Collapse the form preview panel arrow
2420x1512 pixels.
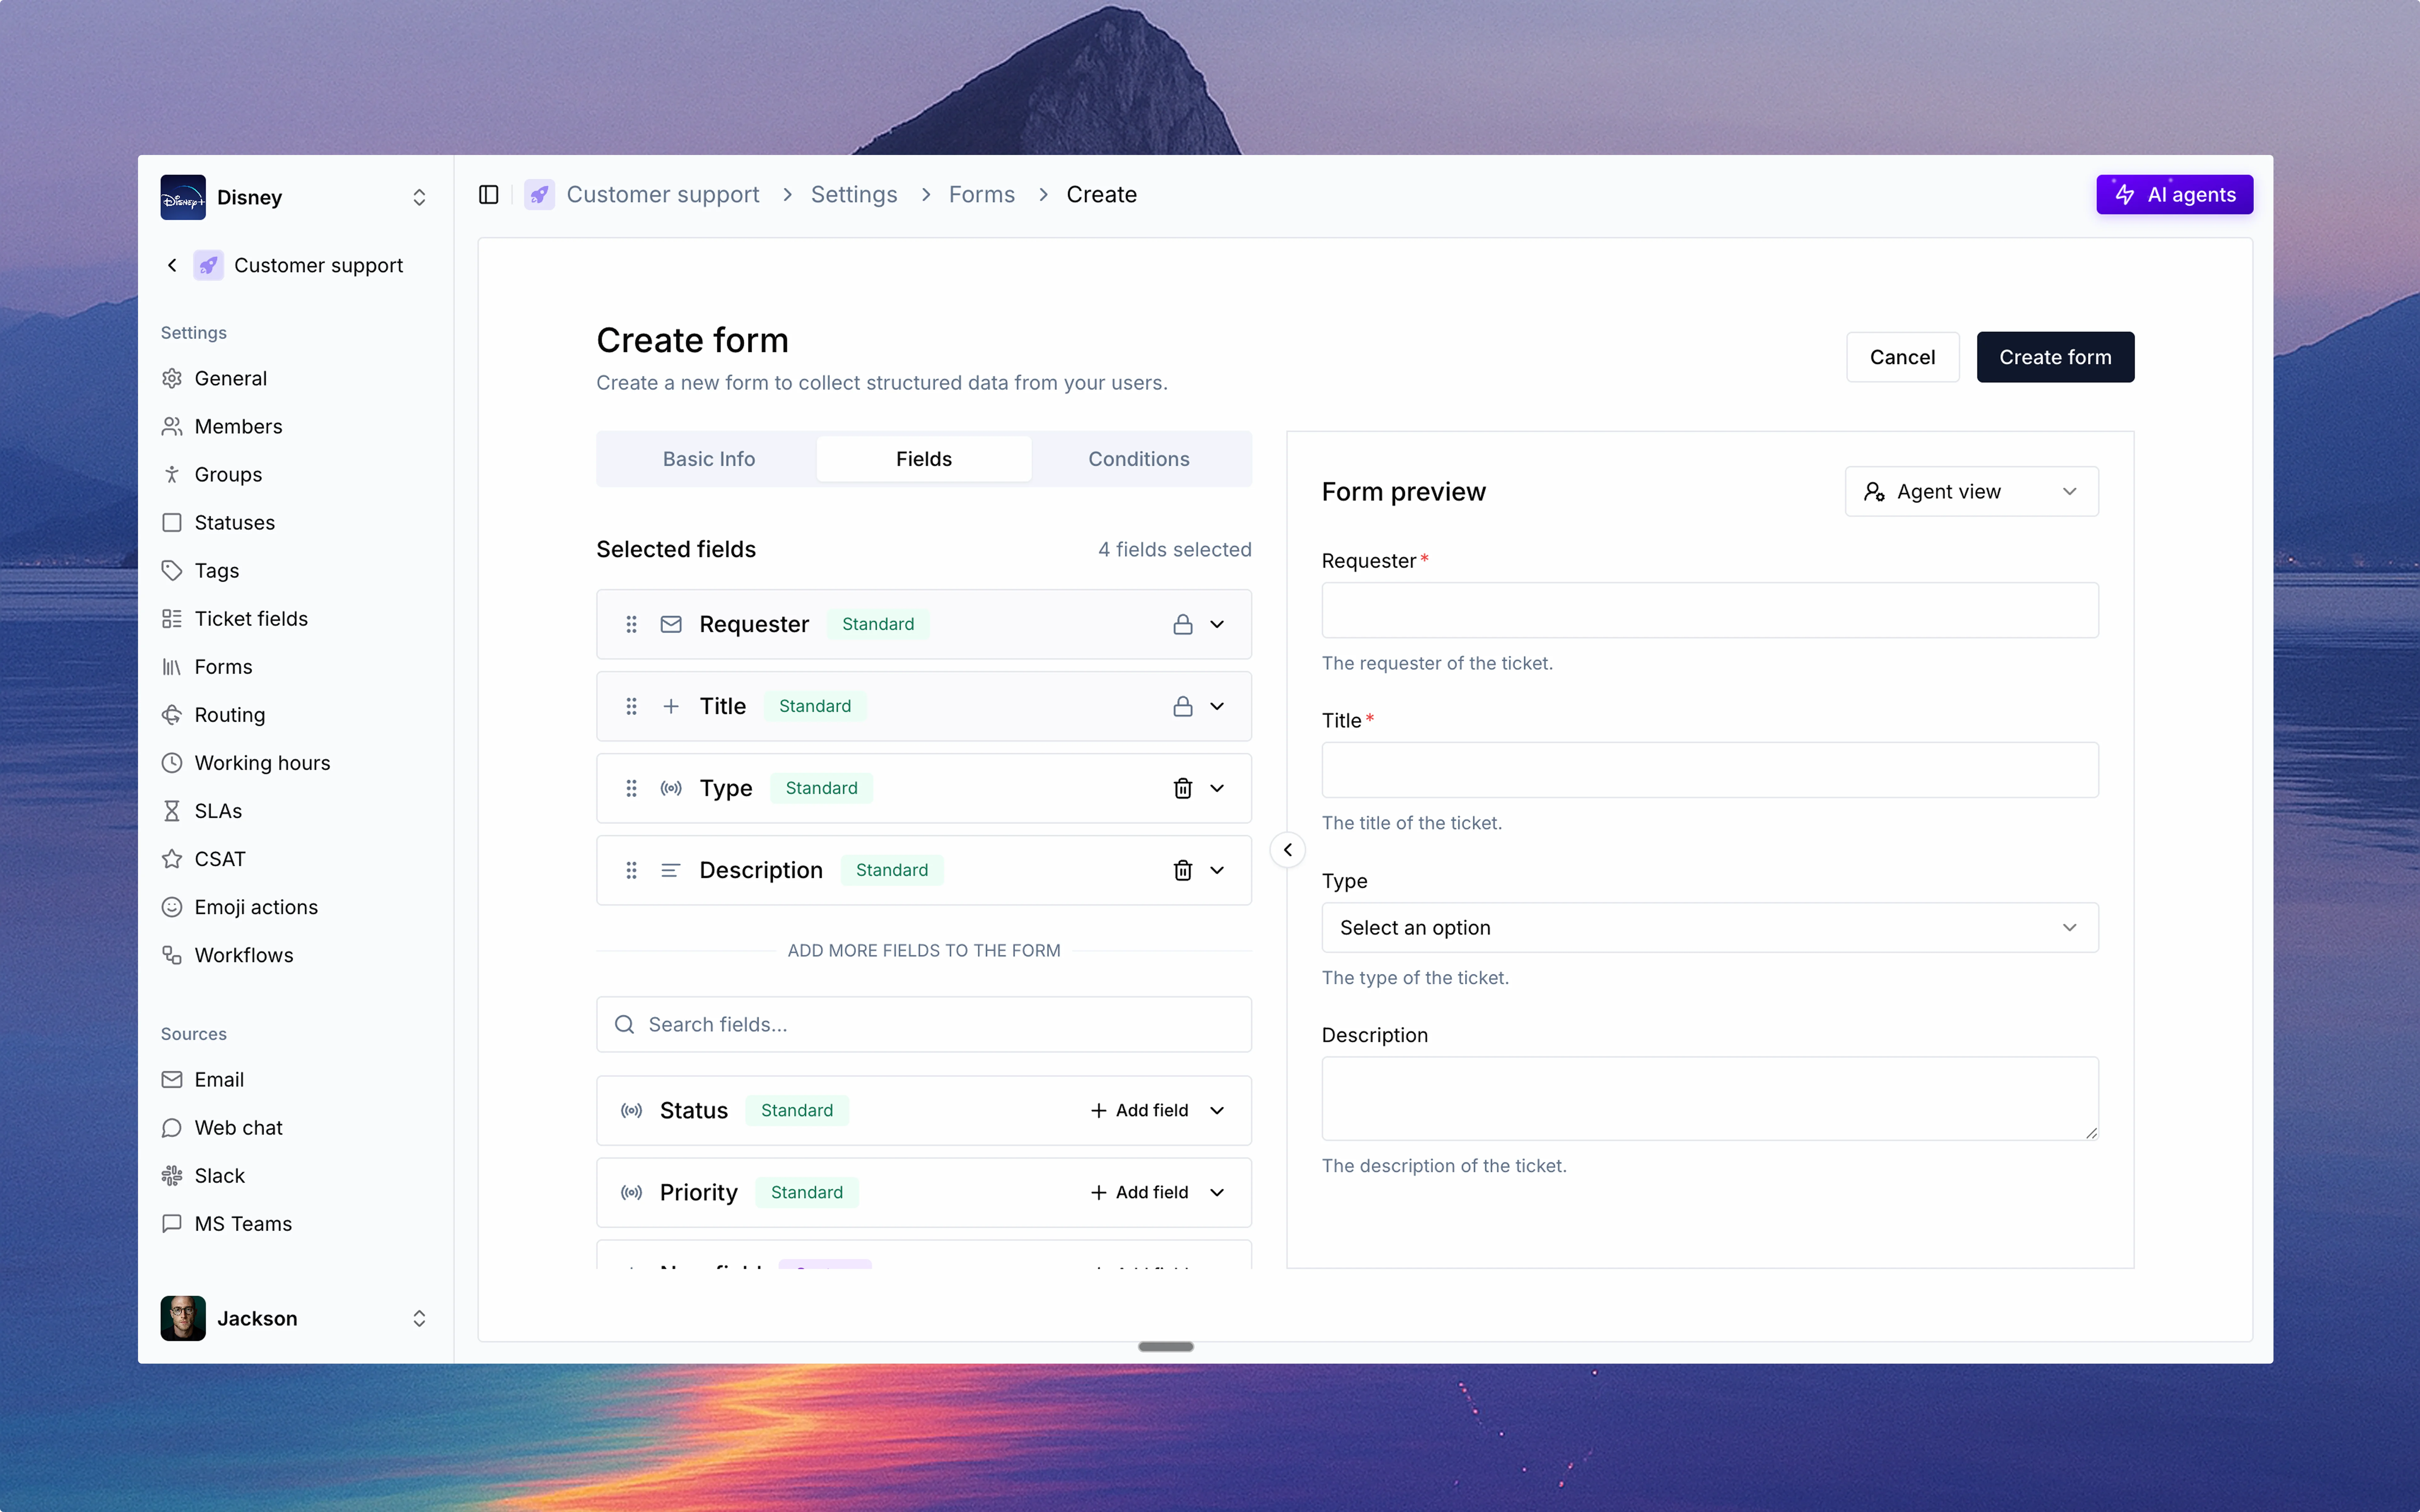(x=1287, y=850)
